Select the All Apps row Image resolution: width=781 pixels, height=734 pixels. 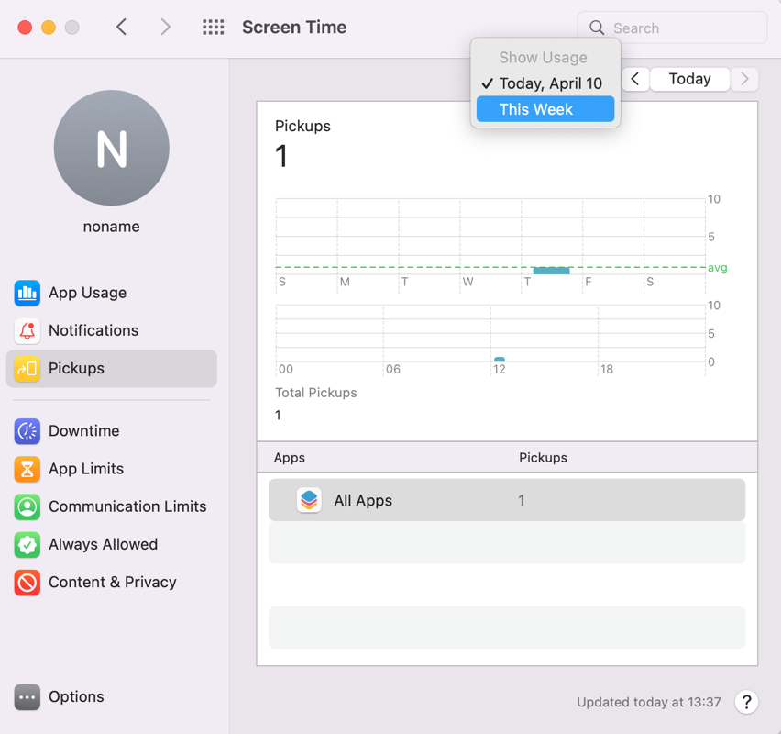coord(506,500)
